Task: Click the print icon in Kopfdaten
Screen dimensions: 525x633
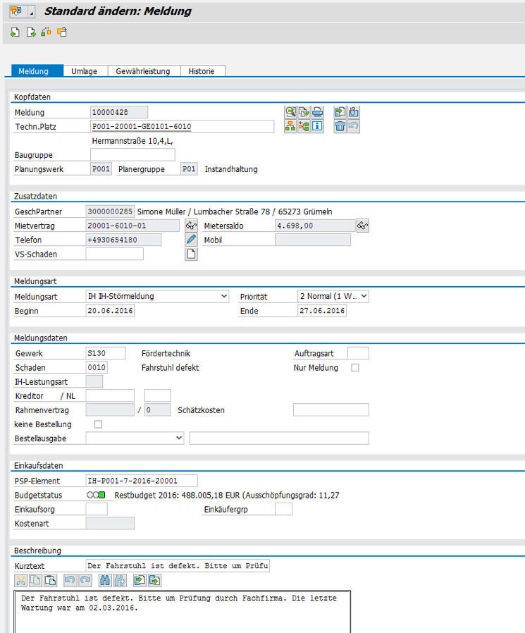Action: (318, 112)
